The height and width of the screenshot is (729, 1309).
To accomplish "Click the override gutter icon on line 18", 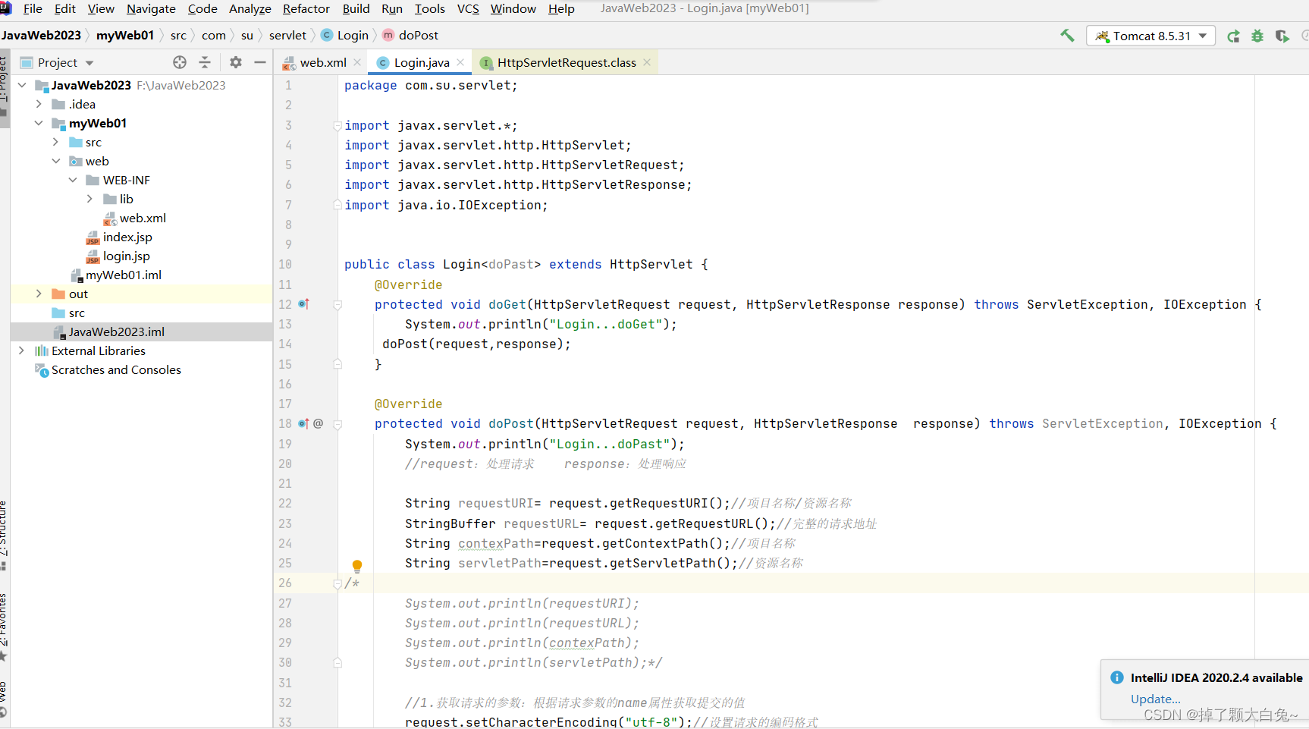I will coord(303,423).
